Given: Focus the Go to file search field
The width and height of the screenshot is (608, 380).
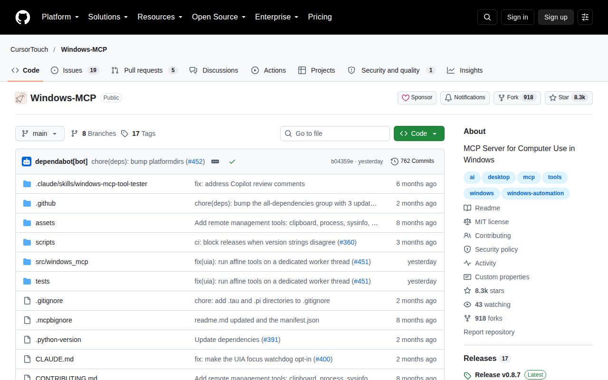Looking at the screenshot, I should 335,133.
